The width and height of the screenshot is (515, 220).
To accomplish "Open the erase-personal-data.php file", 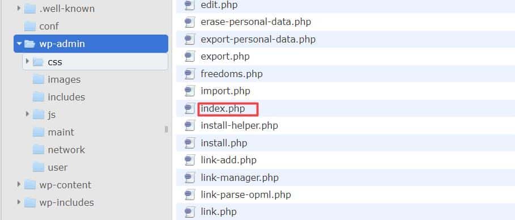I will click(x=256, y=22).
